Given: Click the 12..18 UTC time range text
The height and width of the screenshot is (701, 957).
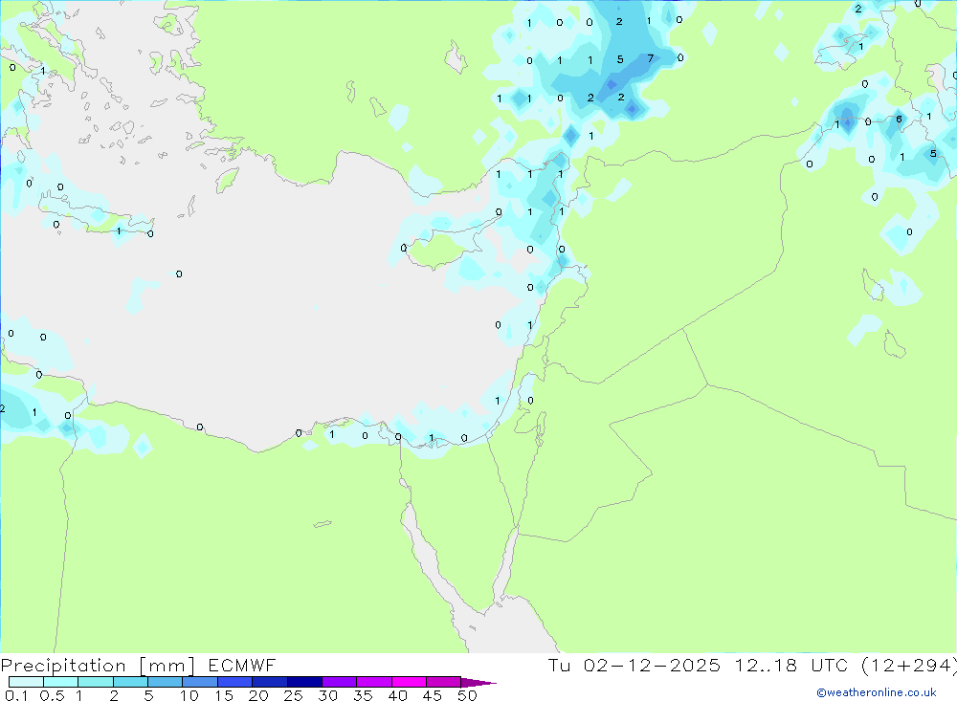Looking at the screenshot, I should (791, 665).
